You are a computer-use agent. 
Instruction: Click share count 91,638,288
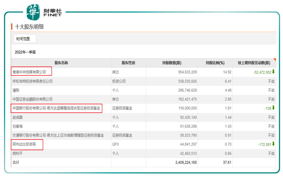[188, 126]
